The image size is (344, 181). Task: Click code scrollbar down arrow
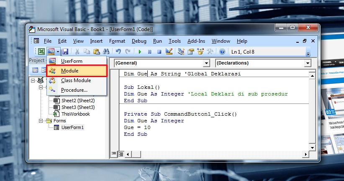312,147
